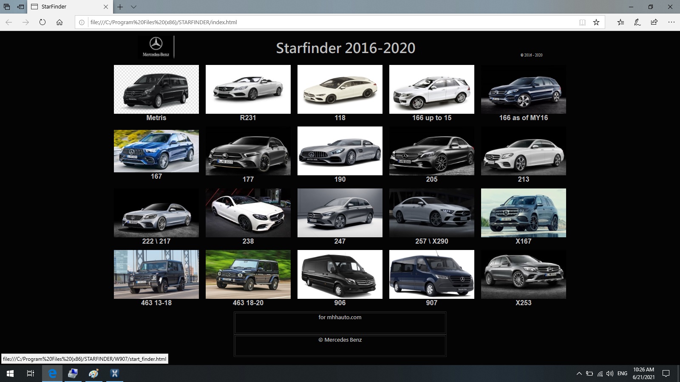Refresh the StarFinder page
Screen dimensions: 680x382
42,22
